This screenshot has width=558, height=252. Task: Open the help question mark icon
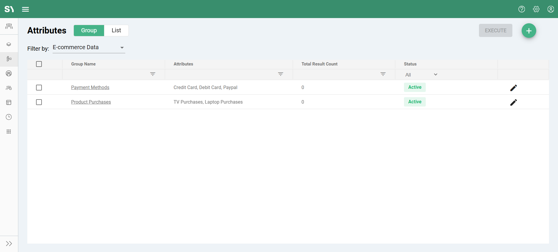click(x=522, y=9)
